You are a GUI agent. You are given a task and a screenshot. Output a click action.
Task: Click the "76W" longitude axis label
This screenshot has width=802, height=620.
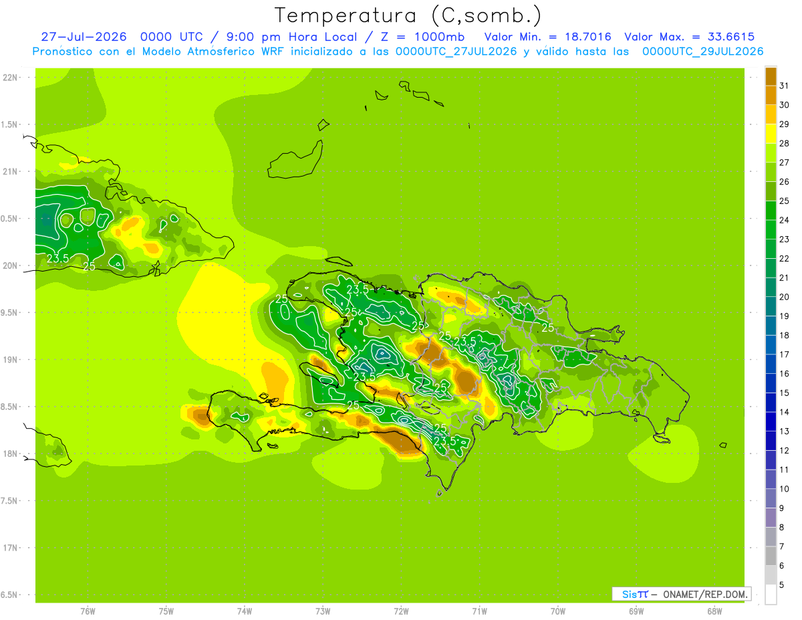point(88,611)
